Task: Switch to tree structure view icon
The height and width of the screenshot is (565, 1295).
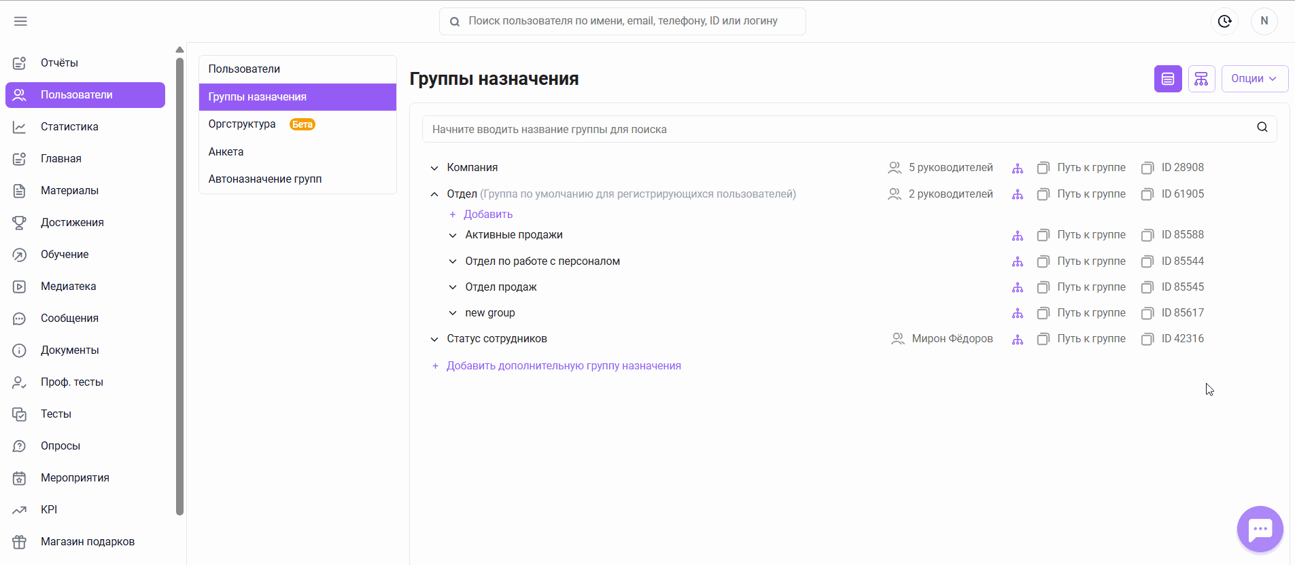Action: 1202,79
